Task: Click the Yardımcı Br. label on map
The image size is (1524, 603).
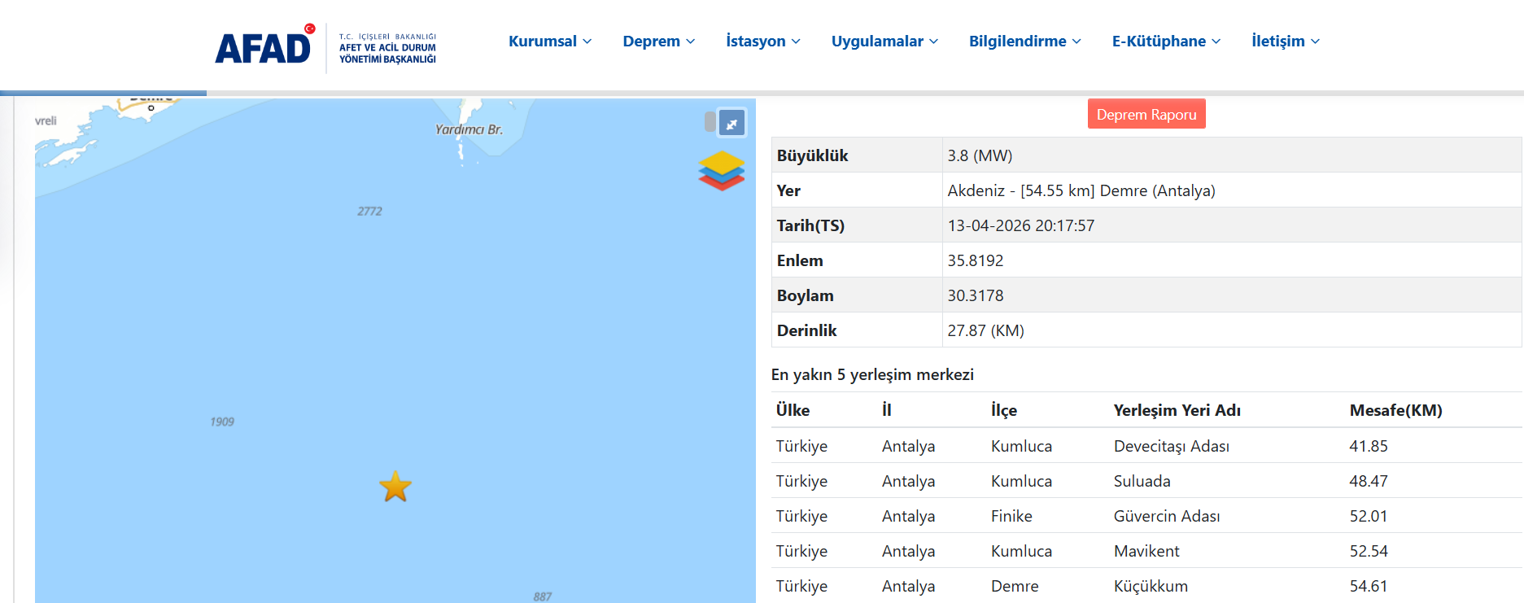Action: (469, 129)
